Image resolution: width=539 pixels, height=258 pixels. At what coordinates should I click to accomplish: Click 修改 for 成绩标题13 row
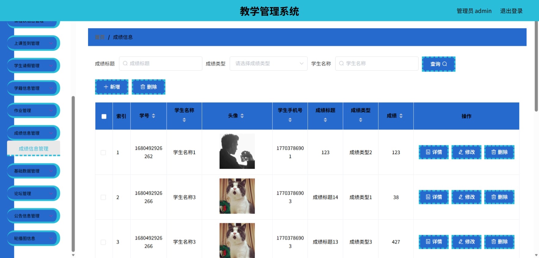[466, 242]
